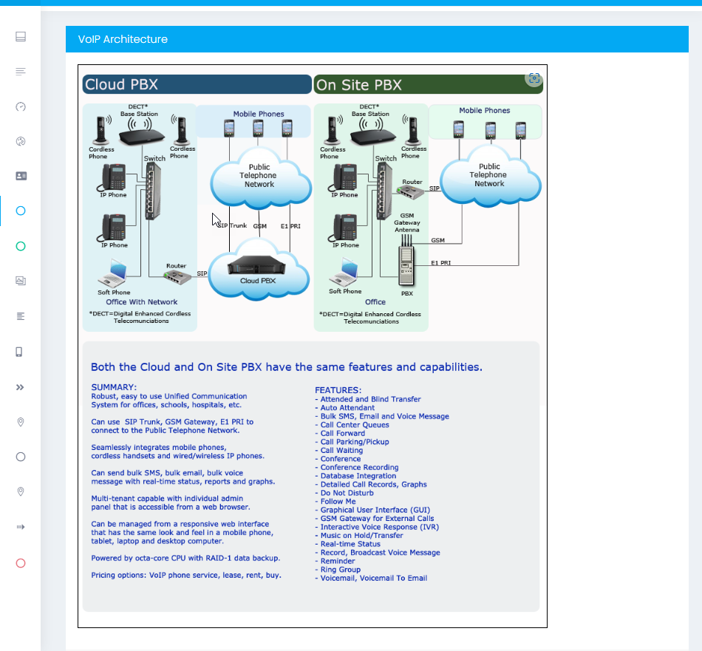Select the empty gray circle option in the sidebar

click(20, 457)
